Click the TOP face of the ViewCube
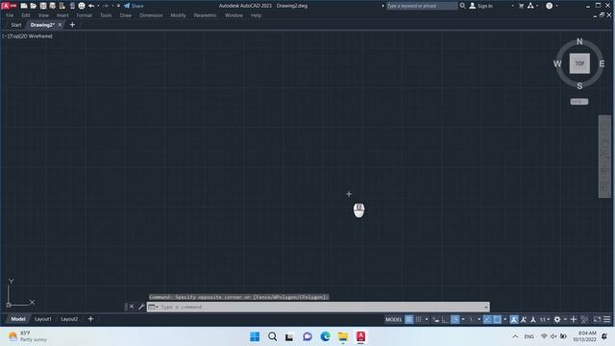Image resolution: width=615 pixels, height=346 pixels. 579,63
